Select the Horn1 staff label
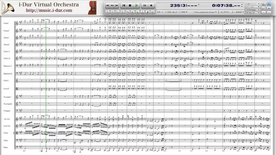The width and height of the screenshot is (276, 155). pyautogui.click(x=6, y=81)
